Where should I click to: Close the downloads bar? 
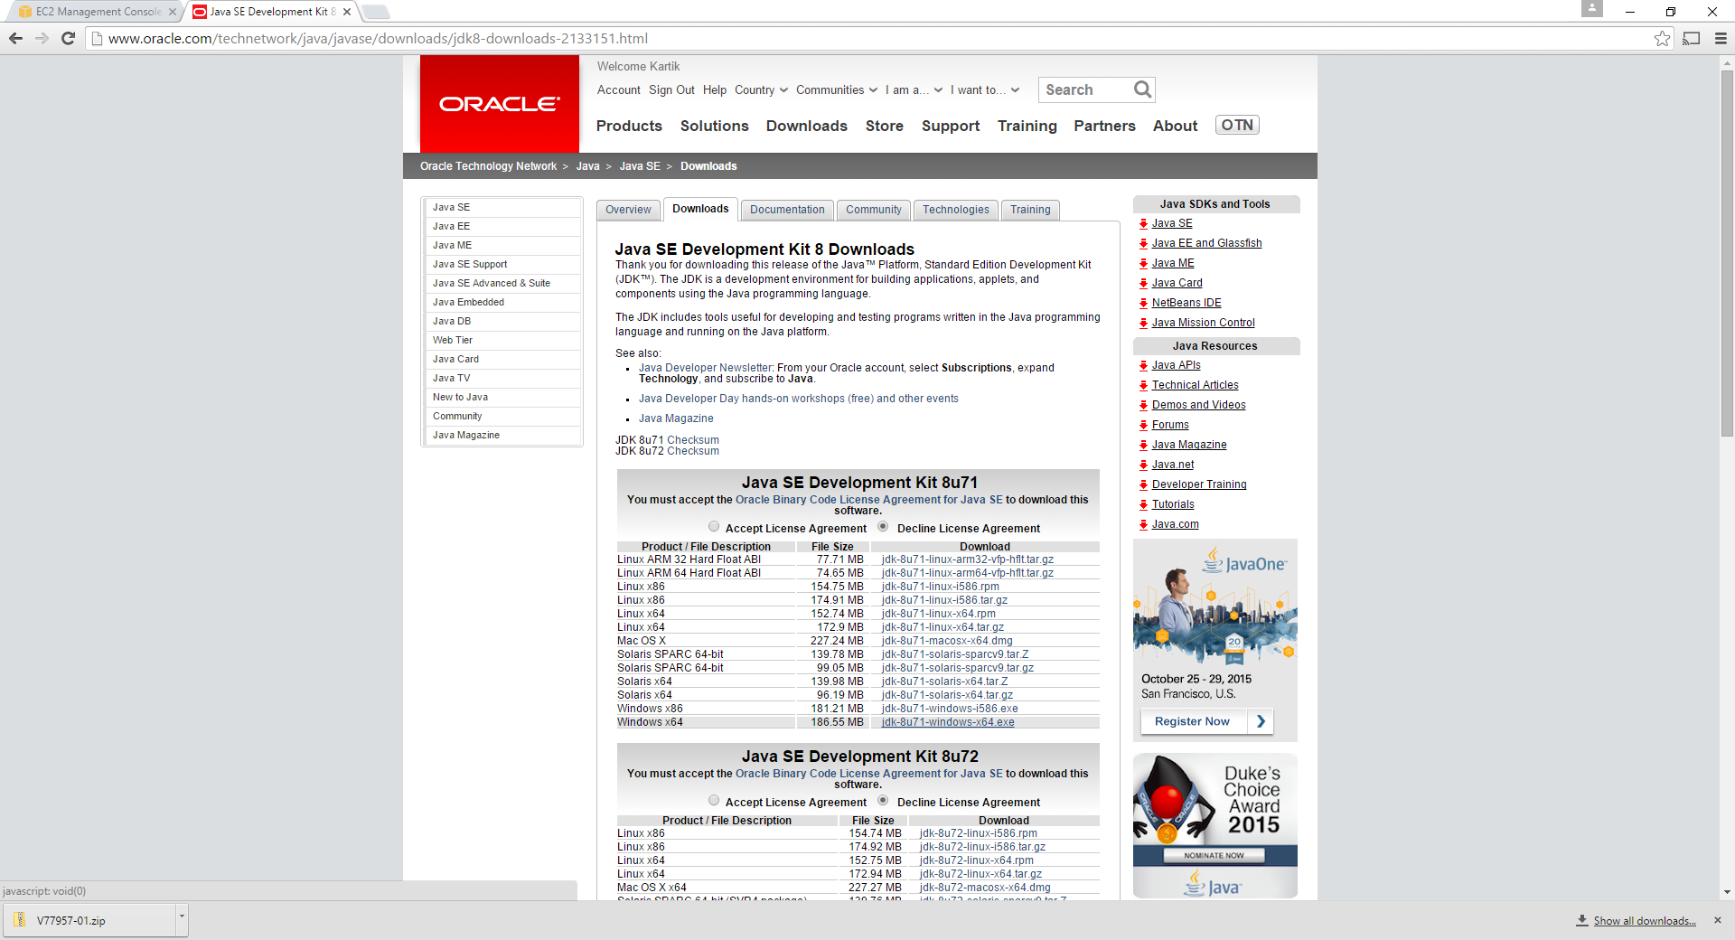[x=1718, y=920]
